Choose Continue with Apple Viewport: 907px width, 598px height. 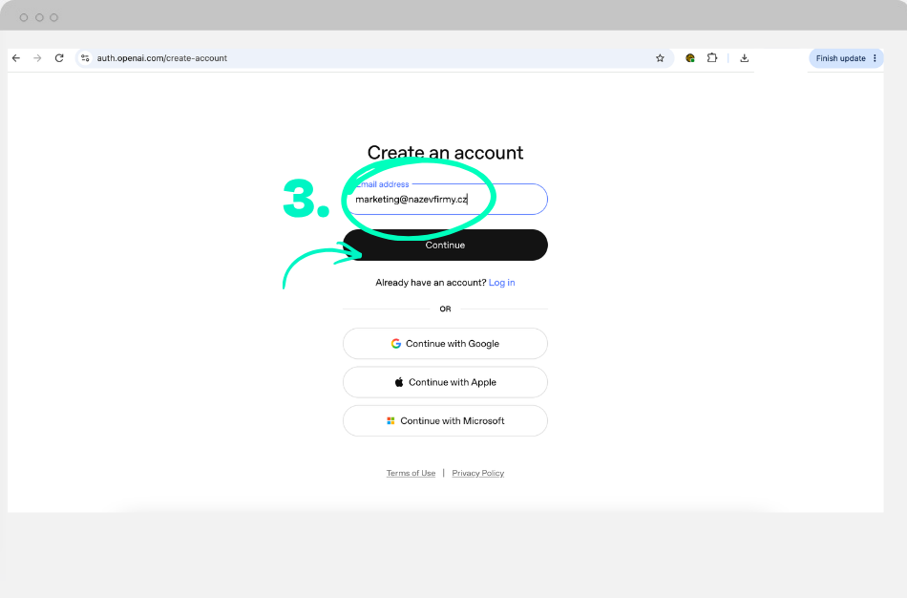(446, 382)
